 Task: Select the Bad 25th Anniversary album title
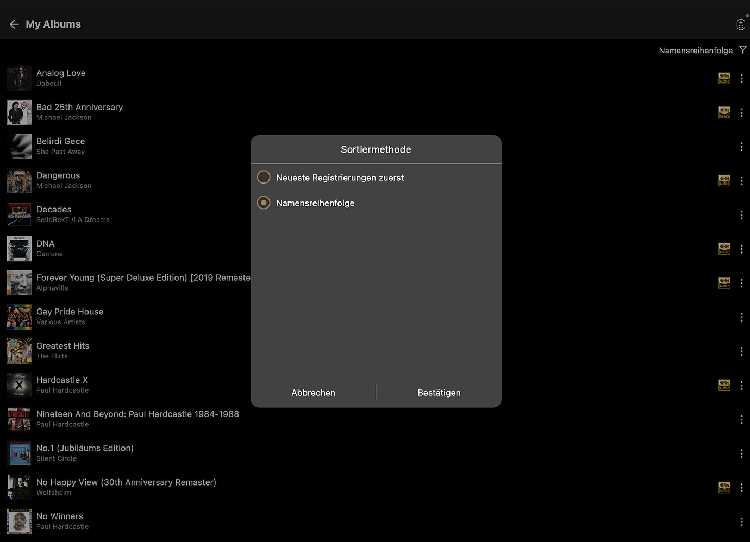point(79,108)
